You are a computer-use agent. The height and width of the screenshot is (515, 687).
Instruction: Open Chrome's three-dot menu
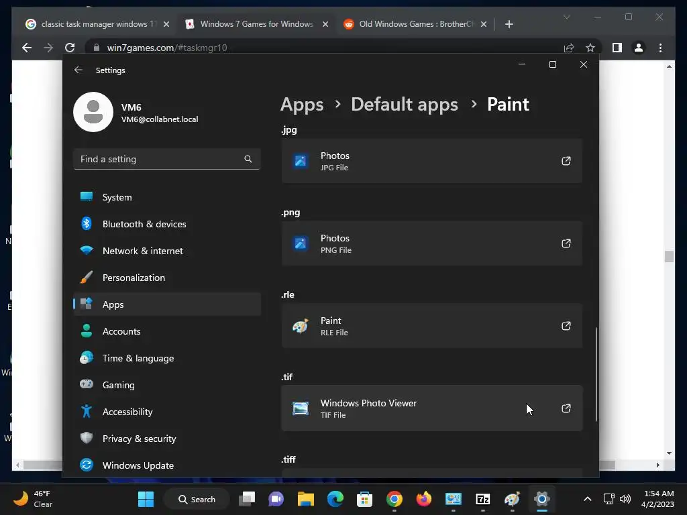point(660,48)
